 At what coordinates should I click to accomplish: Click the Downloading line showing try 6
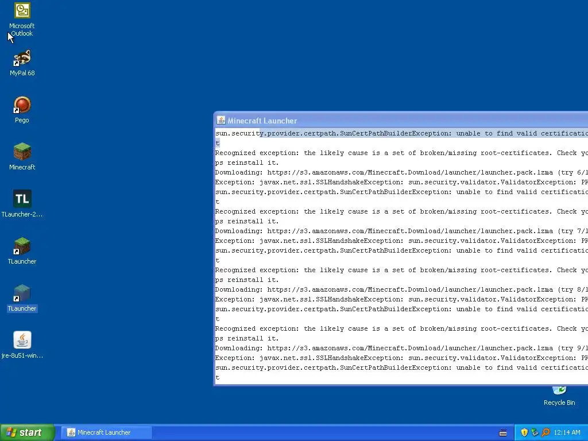401,172
